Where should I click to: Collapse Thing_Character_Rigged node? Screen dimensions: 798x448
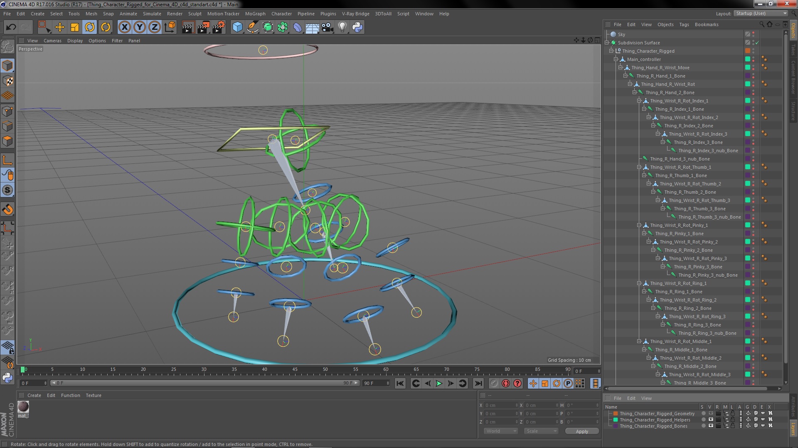click(611, 51)
